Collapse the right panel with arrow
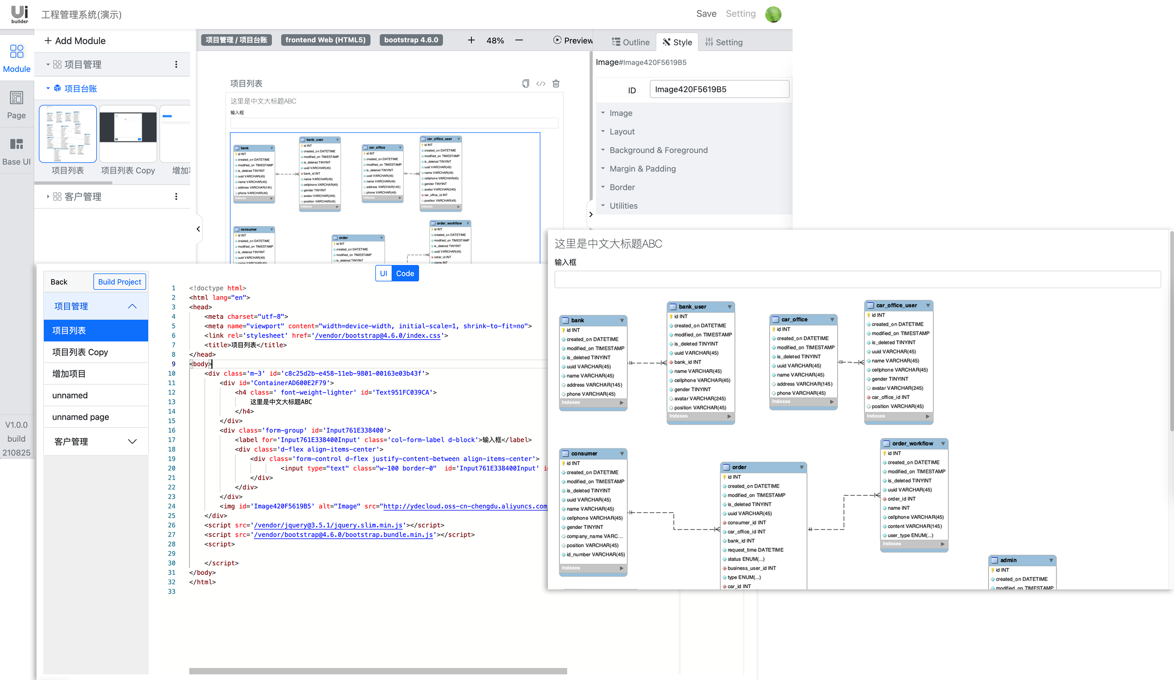This screenshot has height=680, width=1174. point(591,215)
